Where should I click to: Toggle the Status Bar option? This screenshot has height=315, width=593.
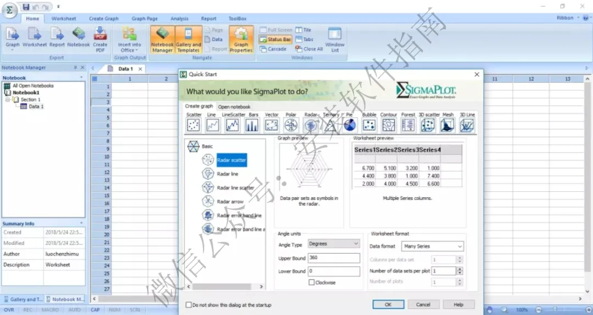tap(275, 39)
